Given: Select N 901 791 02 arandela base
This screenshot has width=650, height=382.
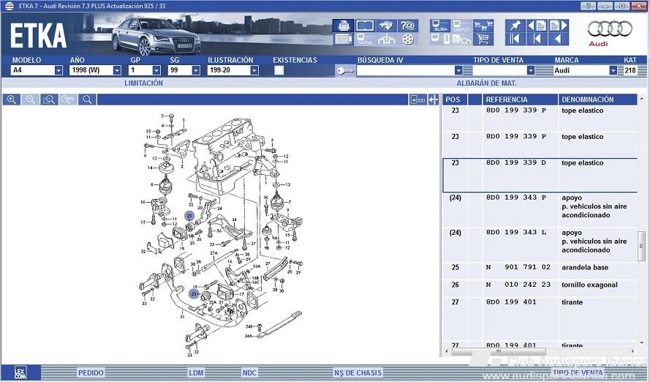Looking at the screenshot, I should point(540,271).
